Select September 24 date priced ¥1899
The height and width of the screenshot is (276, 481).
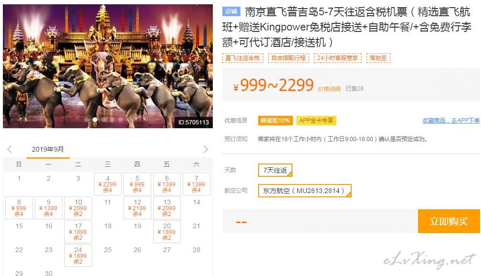[78, 256]
